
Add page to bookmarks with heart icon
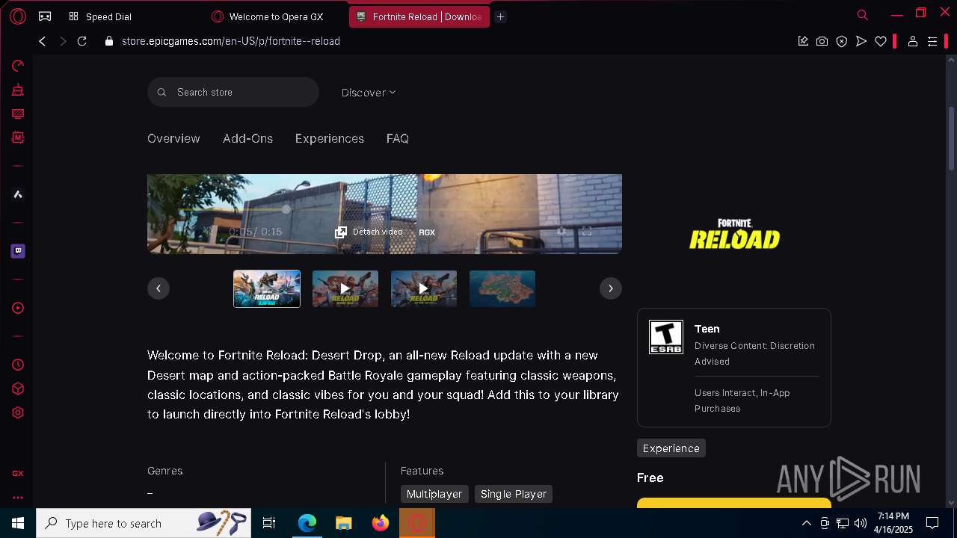881,41
